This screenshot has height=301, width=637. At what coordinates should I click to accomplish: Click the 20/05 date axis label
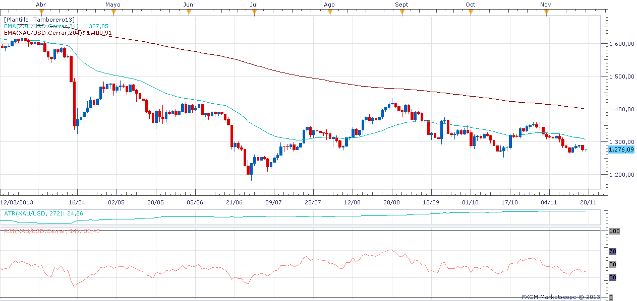tap(155, 202)
